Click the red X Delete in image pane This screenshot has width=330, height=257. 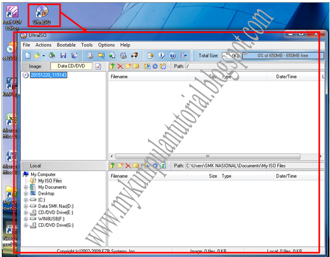120,67
